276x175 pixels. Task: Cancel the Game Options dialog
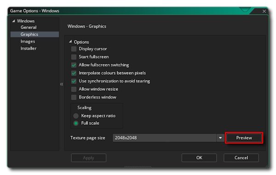[241, 157]
